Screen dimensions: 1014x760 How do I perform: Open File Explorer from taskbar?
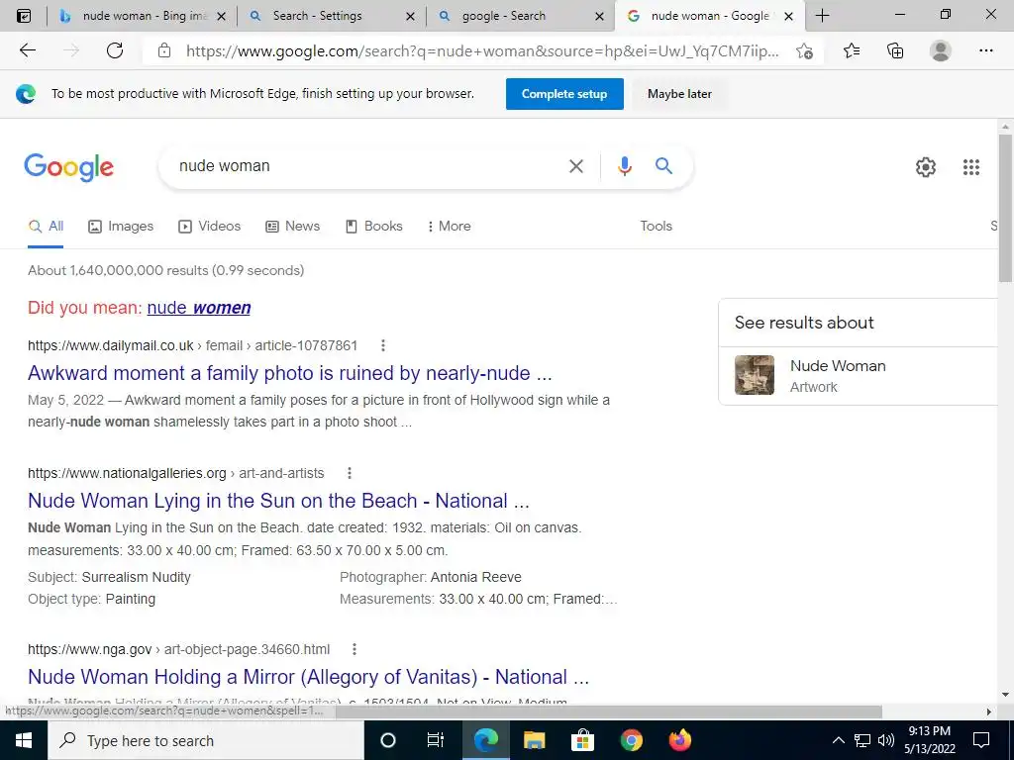click(534, 740)
